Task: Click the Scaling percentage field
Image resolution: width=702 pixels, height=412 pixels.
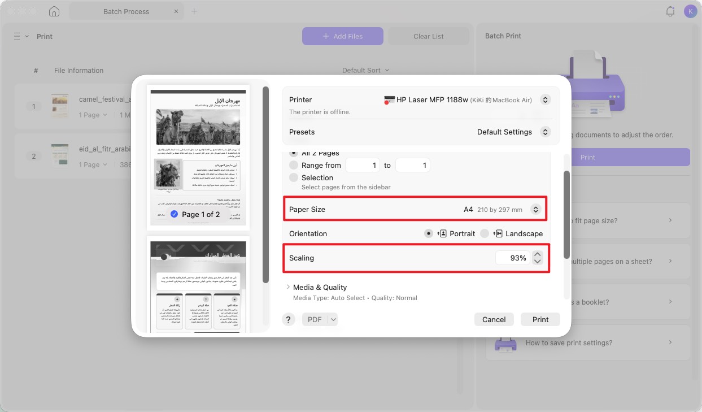Action: (x=513, y=258)
